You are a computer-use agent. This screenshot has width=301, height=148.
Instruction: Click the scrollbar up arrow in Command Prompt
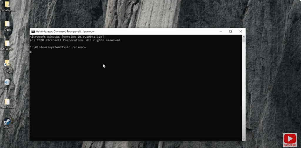[244, 37]
